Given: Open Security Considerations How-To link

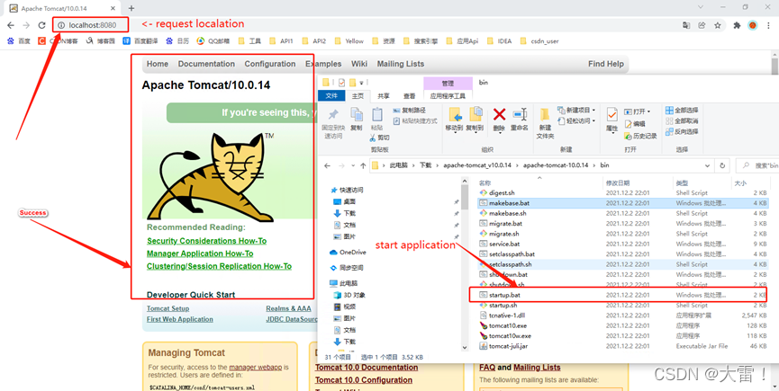Looking at the screenshot, I should tap(206, 241).
